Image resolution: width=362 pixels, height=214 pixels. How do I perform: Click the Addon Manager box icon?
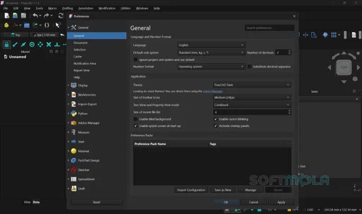click(x=74, y=123)
